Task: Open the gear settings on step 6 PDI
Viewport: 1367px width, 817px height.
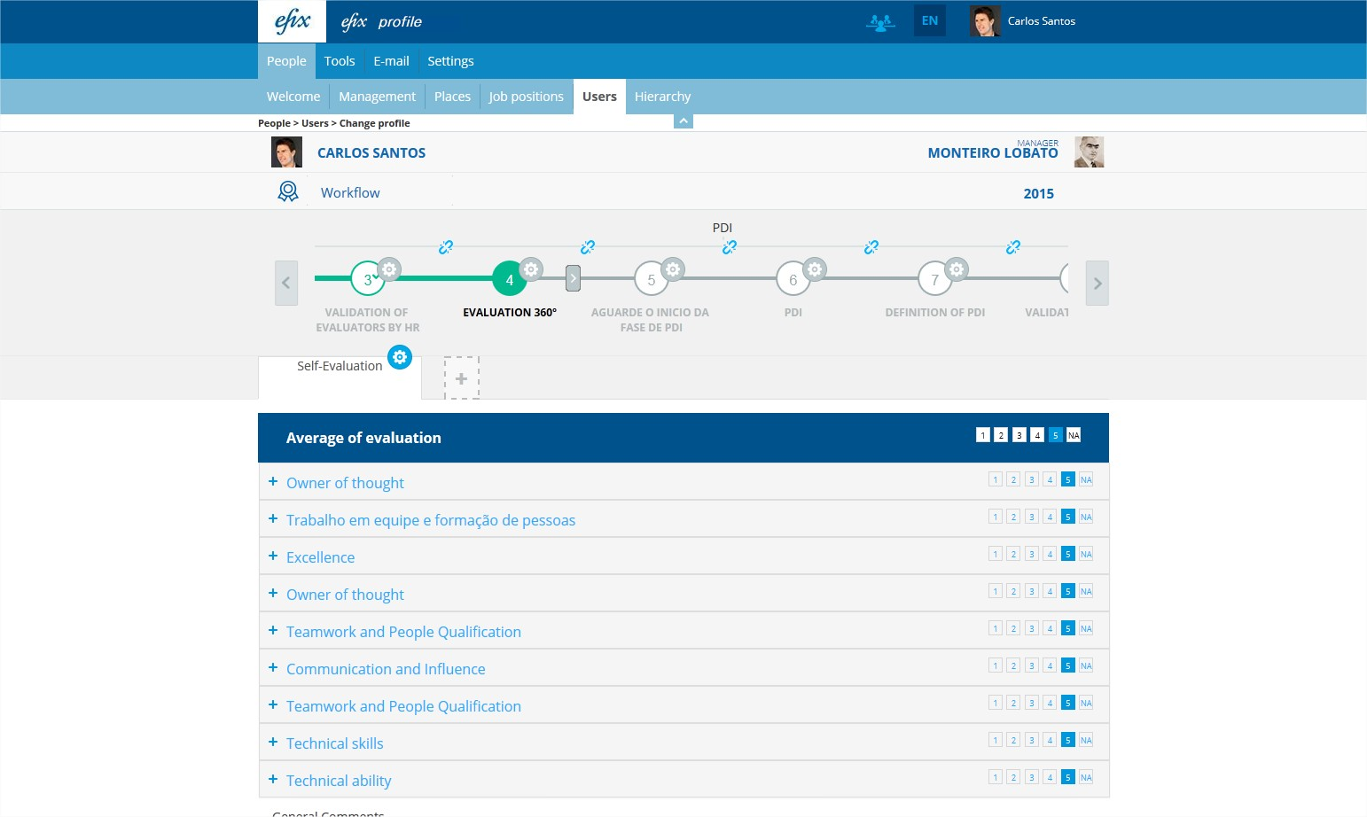Action: pyautogui.click(x=815, y=268)
